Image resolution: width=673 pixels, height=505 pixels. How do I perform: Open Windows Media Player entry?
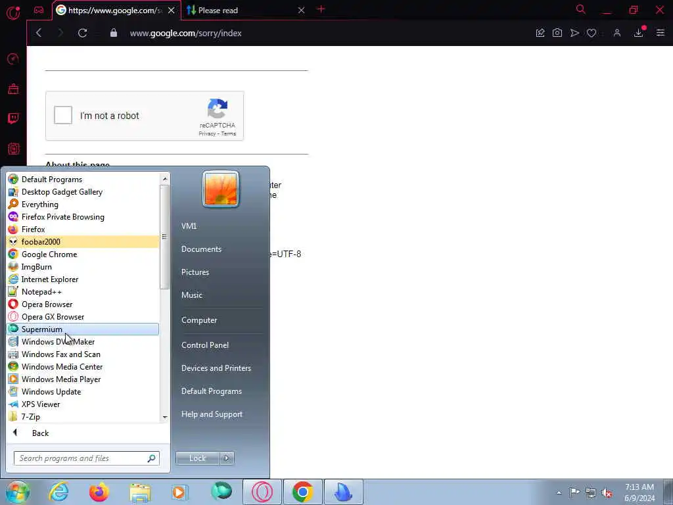83,379
